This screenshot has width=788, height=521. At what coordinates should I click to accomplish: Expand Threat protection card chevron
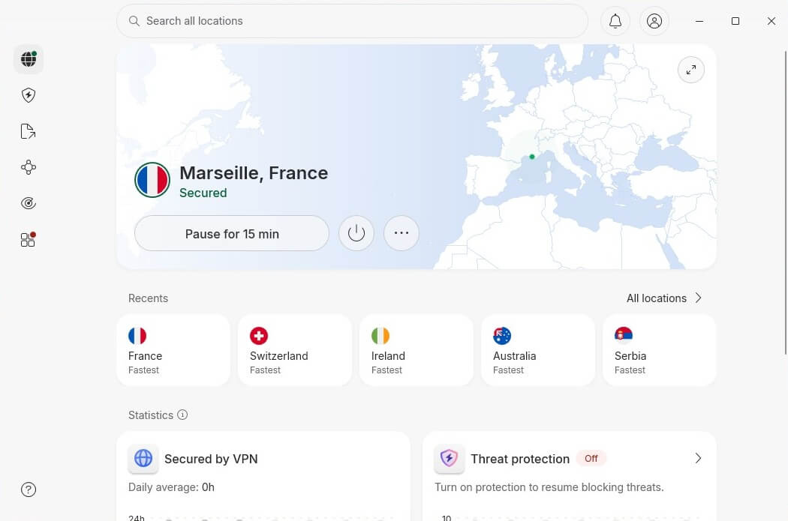point(698,458)
